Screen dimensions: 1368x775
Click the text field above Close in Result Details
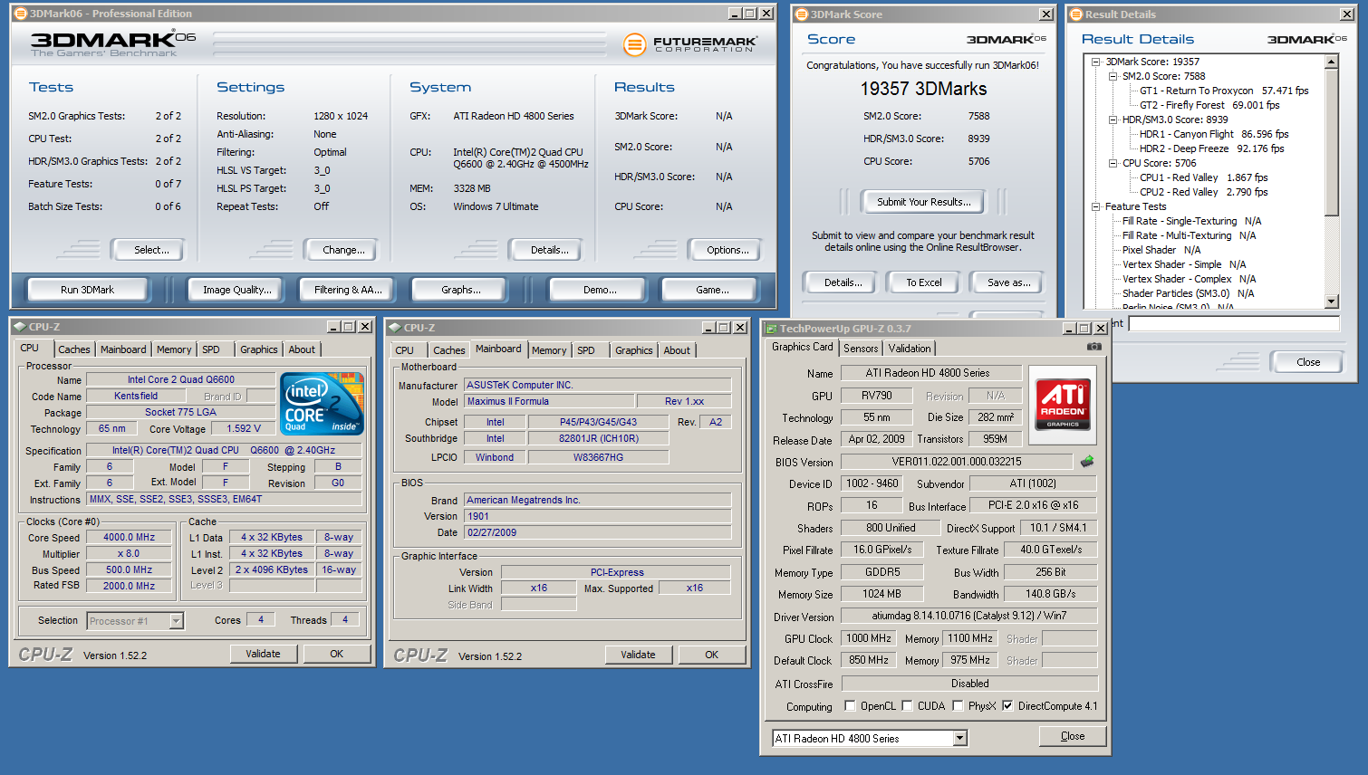pyautogui.click(x=1233, y=323)
